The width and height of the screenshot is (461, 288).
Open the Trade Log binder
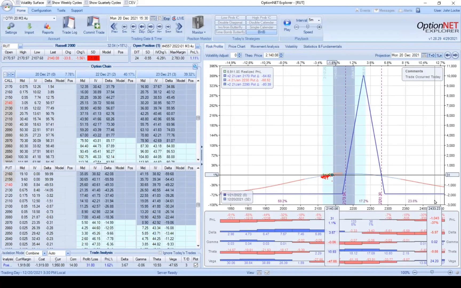coord(69,23)
